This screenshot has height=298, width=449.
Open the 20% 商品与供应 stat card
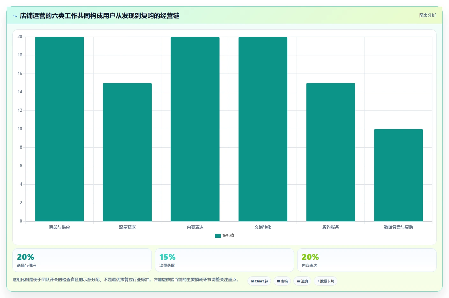click(82, 260)
